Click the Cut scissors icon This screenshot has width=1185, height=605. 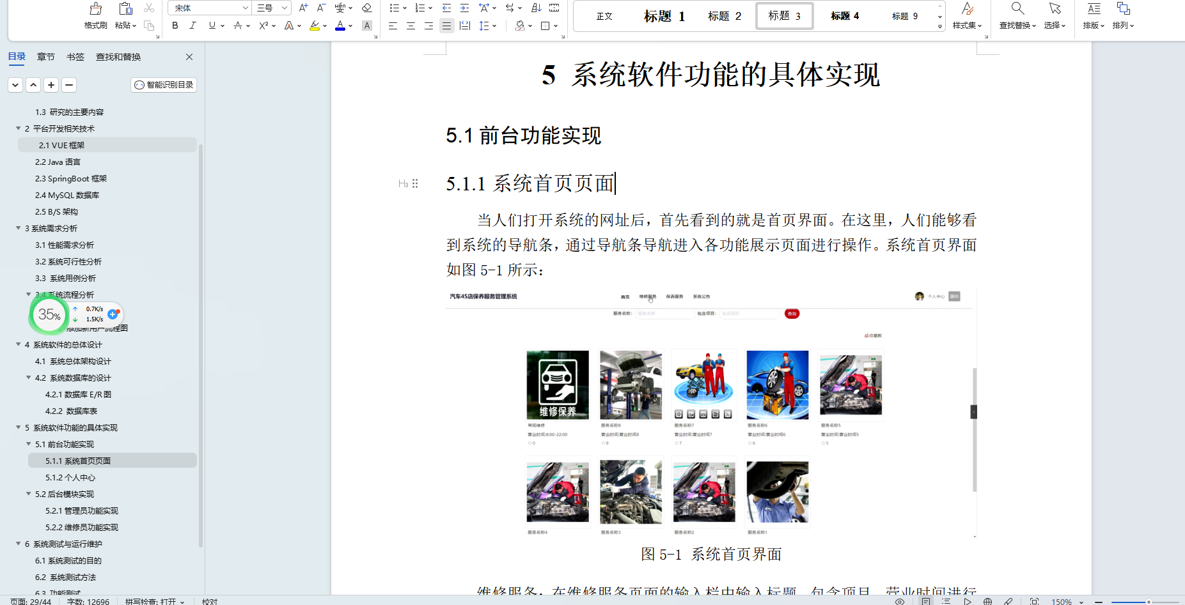(149, 8)
